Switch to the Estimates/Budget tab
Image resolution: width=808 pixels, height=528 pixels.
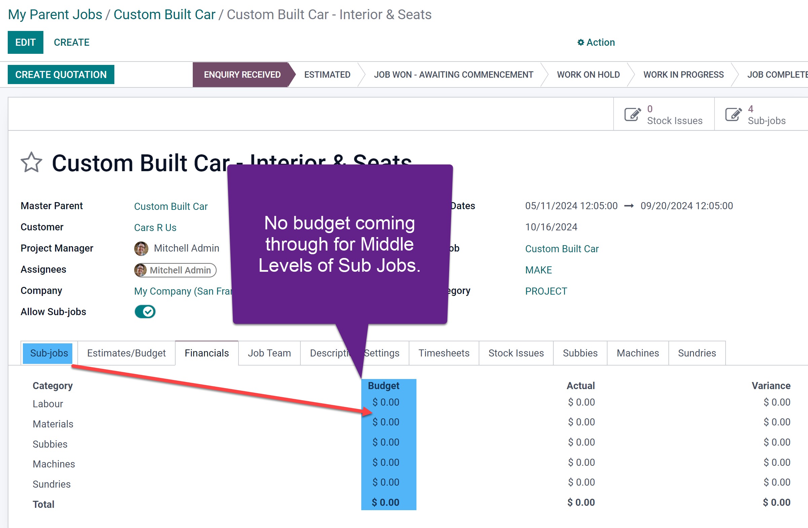126,353
